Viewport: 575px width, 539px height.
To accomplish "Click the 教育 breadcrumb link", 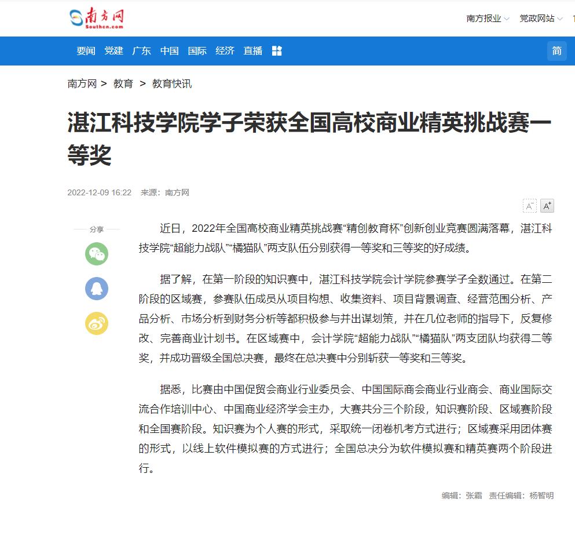I will 123,83.
